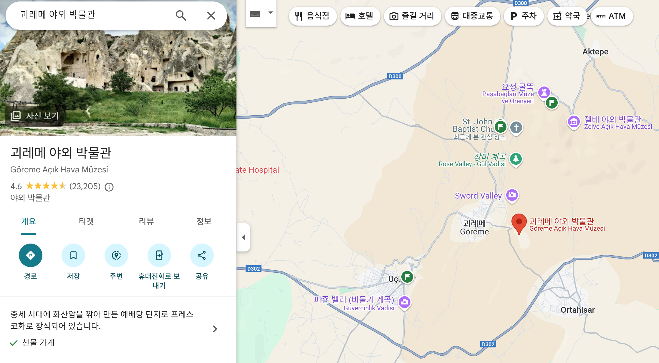Image resolution: width=659 pixels, height=363 pixels.
Task: Filter map by 약국 pharmacy
Action: click(x=567, y=16)
